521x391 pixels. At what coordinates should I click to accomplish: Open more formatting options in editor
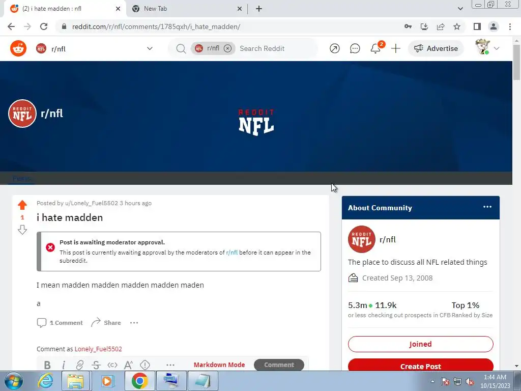point(170,365)
